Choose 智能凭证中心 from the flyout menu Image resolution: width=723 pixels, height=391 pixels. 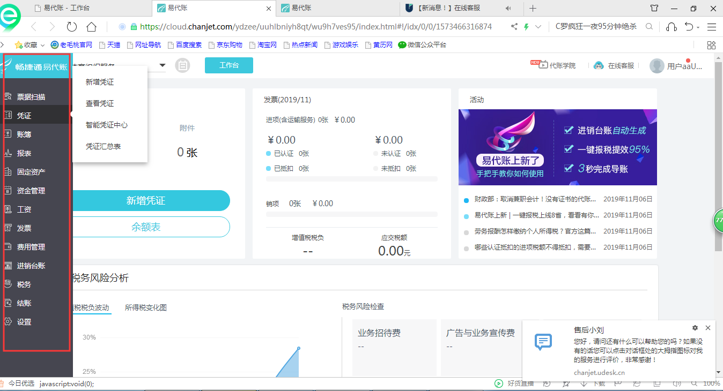[x=107, y=125]
